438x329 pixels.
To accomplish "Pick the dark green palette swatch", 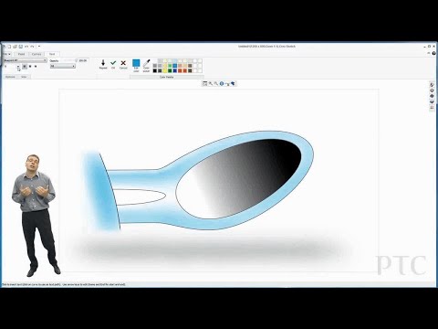I will pyautogui.click(x=170, y=70).
